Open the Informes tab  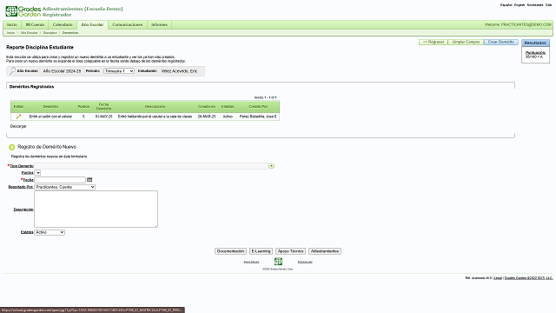click(x=159, y=24)
